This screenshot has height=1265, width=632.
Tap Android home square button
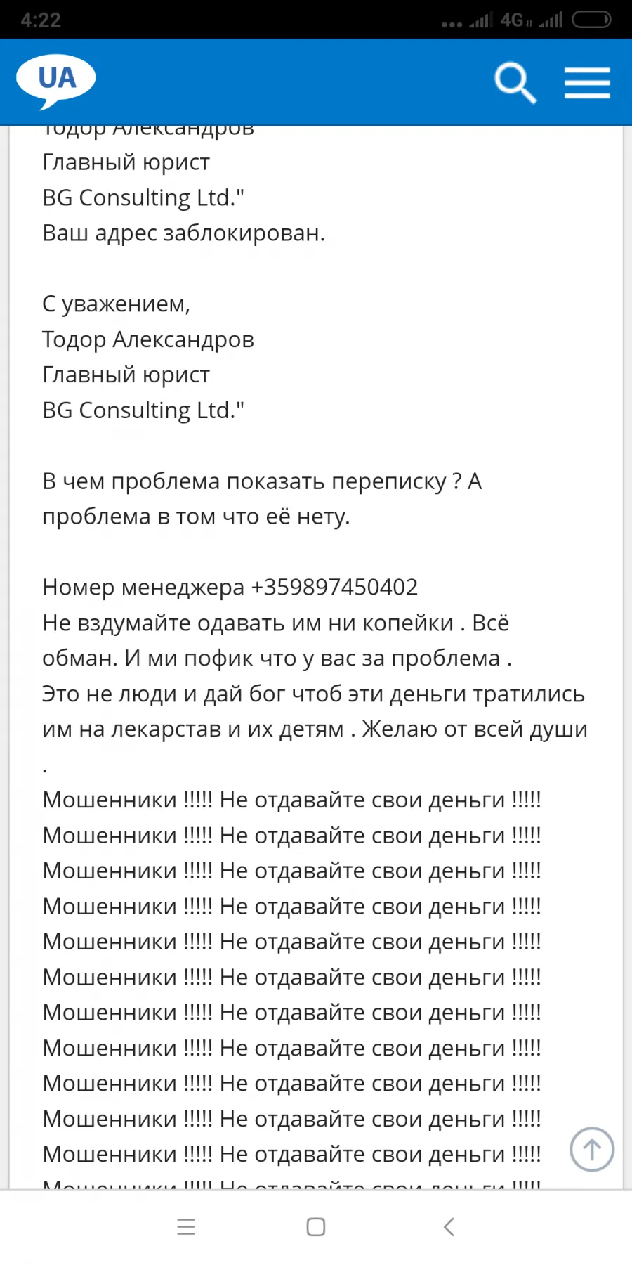pos(316,1227)
